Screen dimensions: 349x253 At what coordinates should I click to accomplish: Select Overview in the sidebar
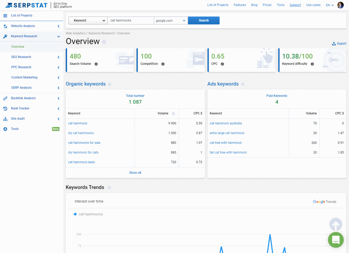18,47
